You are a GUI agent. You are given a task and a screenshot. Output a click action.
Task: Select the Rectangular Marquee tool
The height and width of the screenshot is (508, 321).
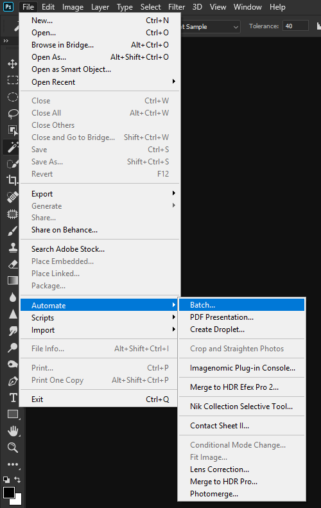point(13,80)
